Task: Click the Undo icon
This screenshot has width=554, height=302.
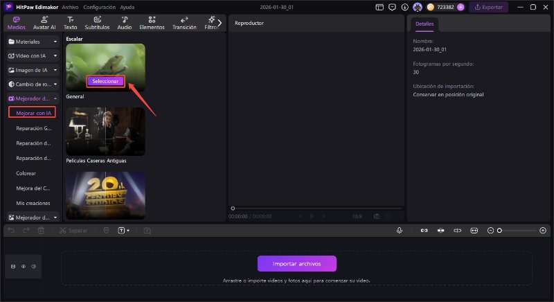Action: click(x=11, y=230)
